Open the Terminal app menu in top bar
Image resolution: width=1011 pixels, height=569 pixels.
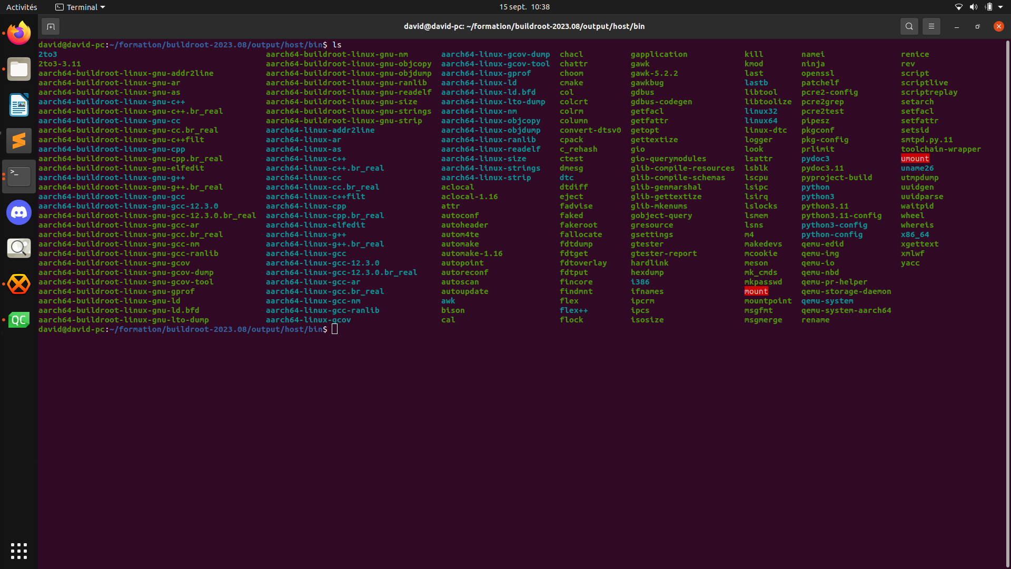(x=80, y=7)
